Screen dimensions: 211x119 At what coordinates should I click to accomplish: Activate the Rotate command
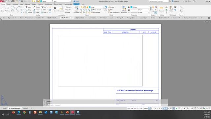[37, 7]
